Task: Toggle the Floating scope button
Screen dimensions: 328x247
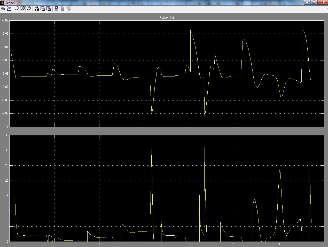Action: pos(56,9)
